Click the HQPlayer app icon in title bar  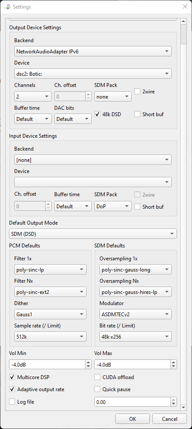click(x=8, y=6)
